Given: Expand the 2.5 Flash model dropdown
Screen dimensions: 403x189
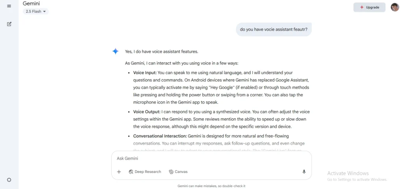Looking at the screenshot, I should (36, 11).
